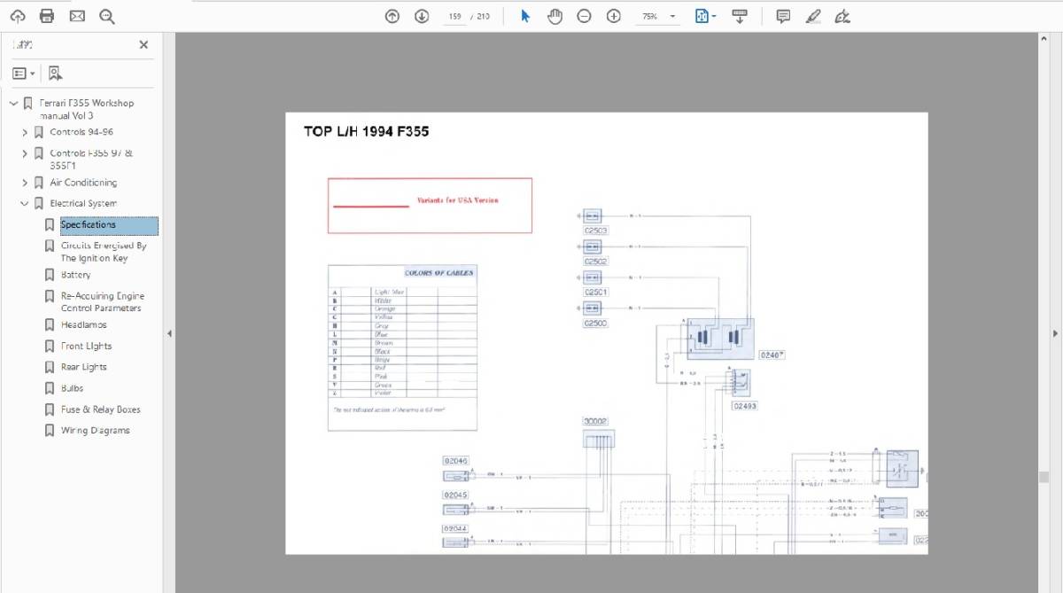Click the Zoom out minus button
The height and width of the screenshot is (593, 1063).
[x=584, y=16]
